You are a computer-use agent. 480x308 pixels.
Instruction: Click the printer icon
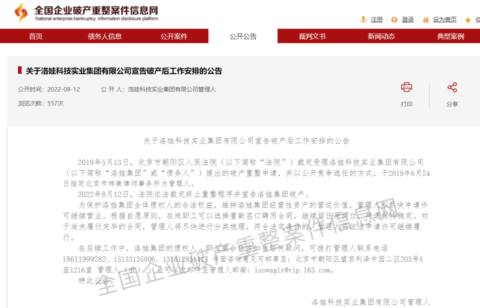[407, 87]
